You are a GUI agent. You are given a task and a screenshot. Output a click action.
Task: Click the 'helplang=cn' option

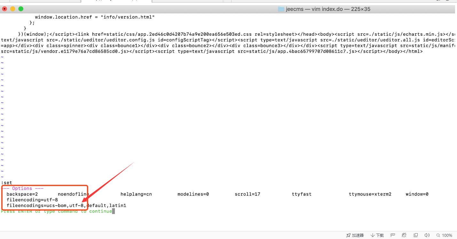[x=136, y=194]
